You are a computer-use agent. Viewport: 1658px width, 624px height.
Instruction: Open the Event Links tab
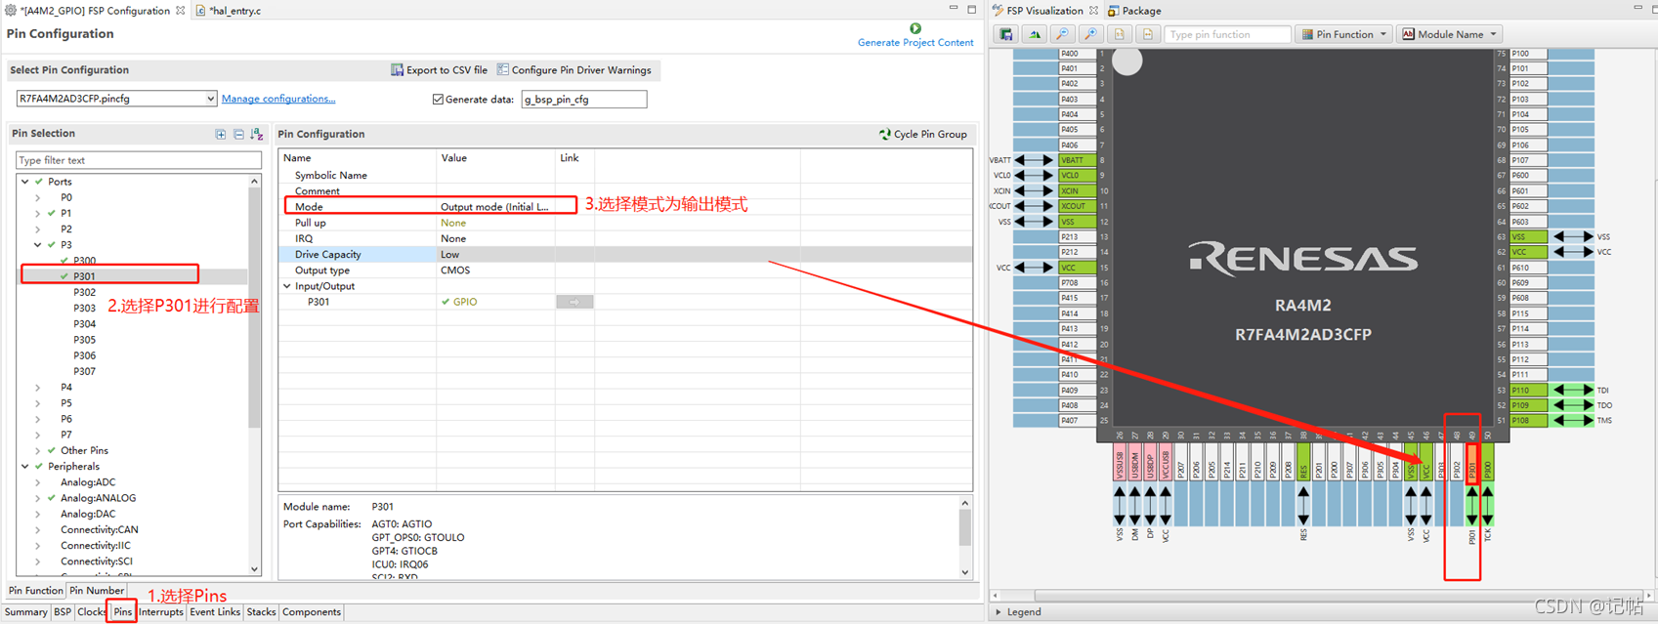tap(215, 612)
